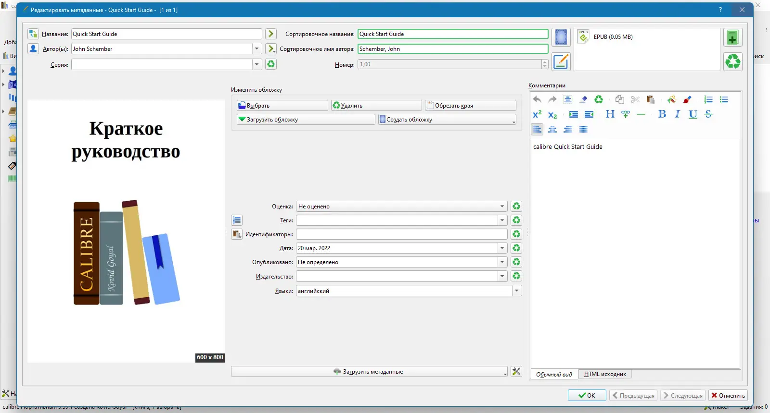The width and height of the screenshot is (770, 413).
Task: Insert unordered list in comments
Action: 724,99
